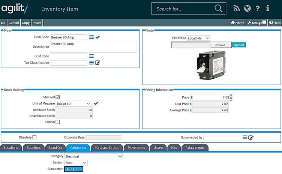
Task: Uncheck the Stocked checkbox
Action: (x=57, y=97)
